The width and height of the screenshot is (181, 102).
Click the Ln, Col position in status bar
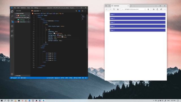(50, 78)
